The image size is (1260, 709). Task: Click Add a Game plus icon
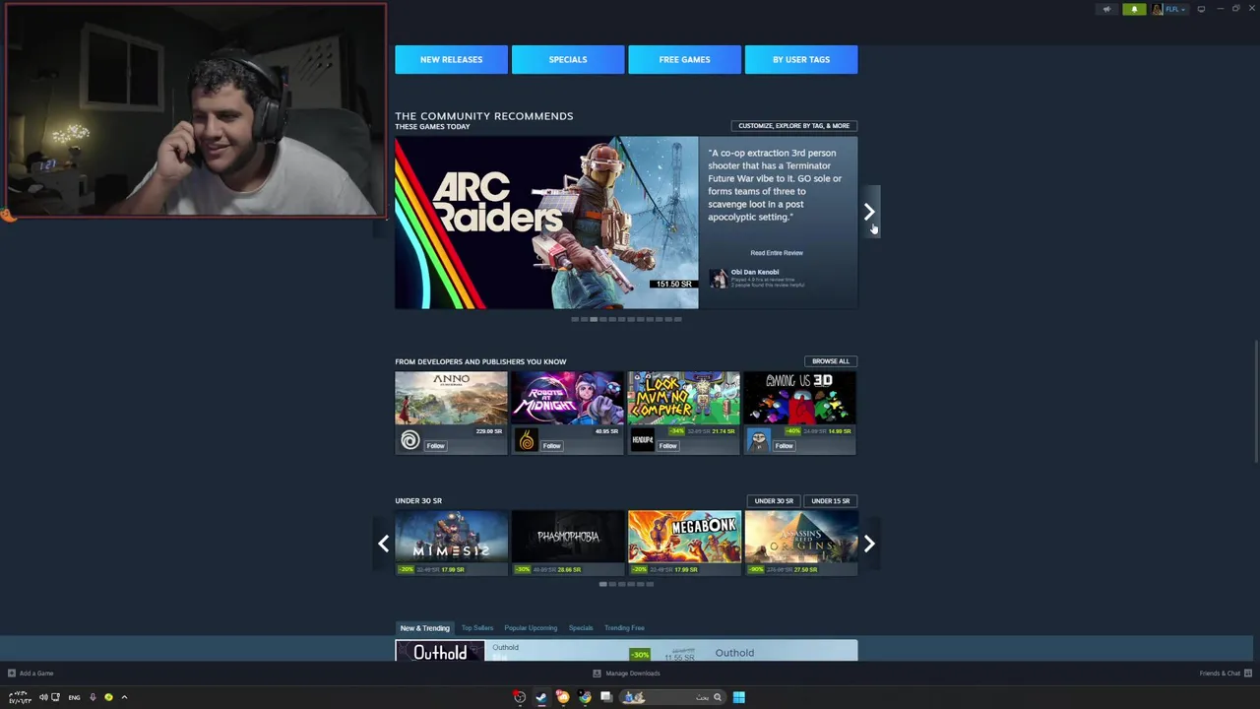(x=12, y=674)
